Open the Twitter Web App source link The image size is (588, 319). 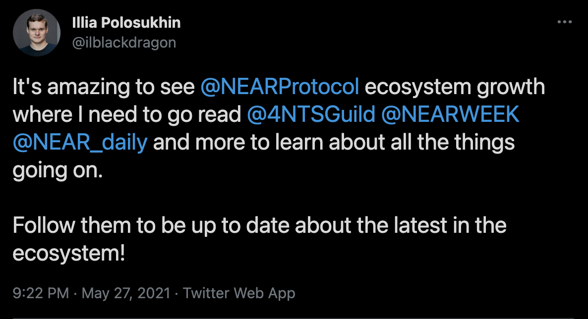[239, 293]
